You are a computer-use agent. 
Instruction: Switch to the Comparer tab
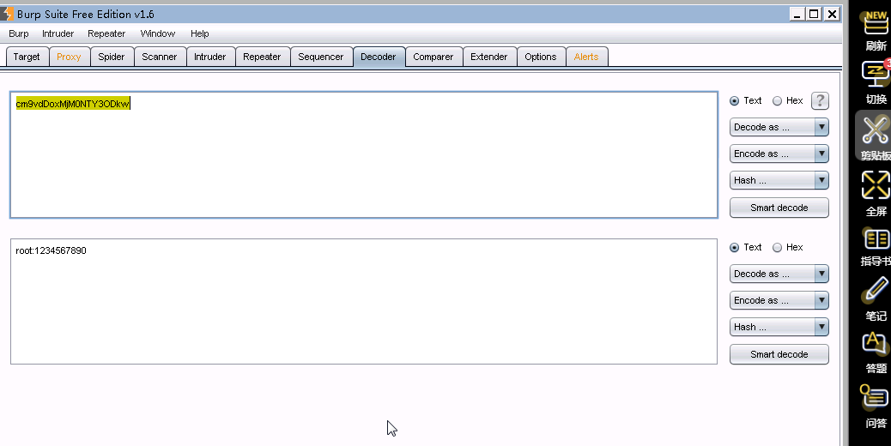tap(433, 57)
